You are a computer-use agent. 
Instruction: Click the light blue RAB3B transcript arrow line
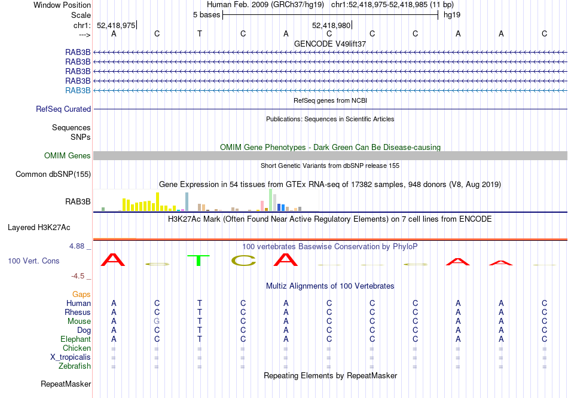click(x=330, y=91)
